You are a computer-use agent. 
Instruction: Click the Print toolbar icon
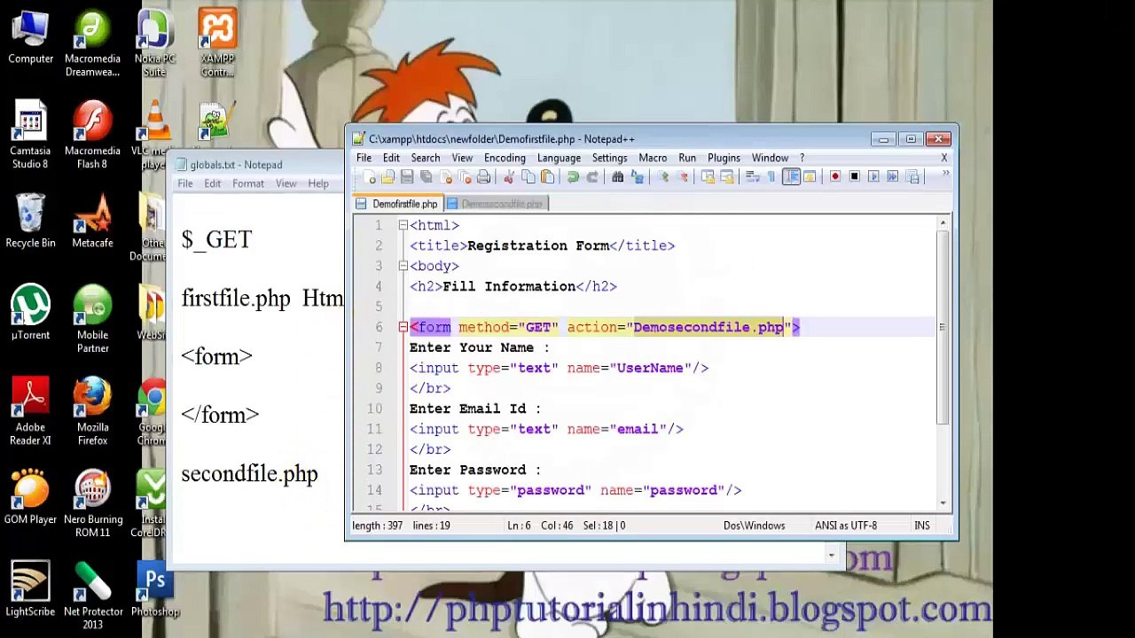pos(484,177)
